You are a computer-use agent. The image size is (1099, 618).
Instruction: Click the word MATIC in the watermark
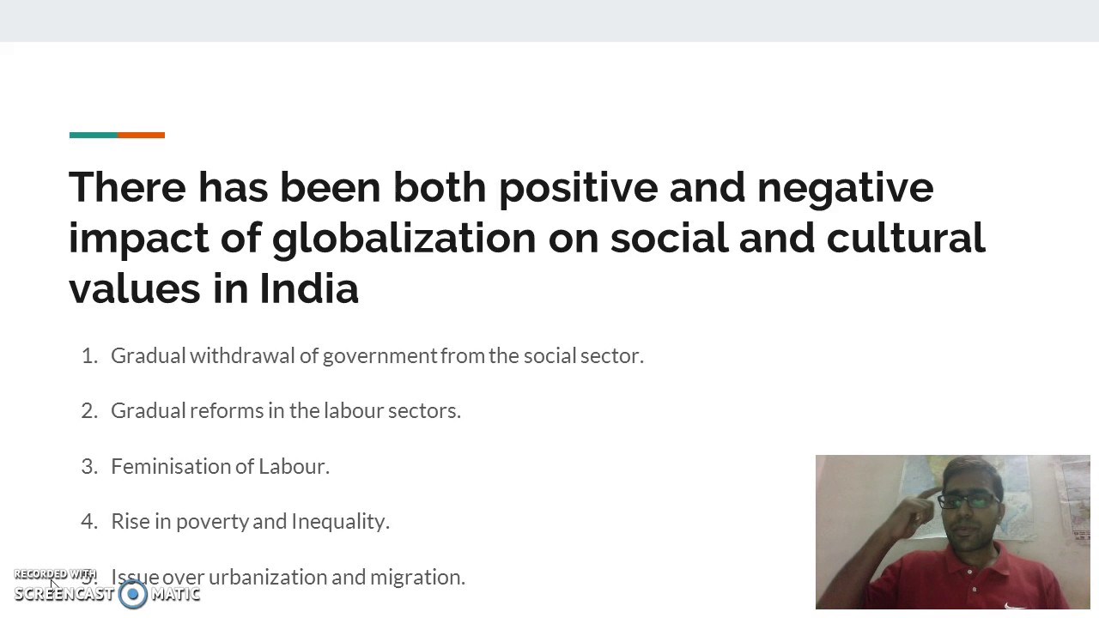(176, 594)
